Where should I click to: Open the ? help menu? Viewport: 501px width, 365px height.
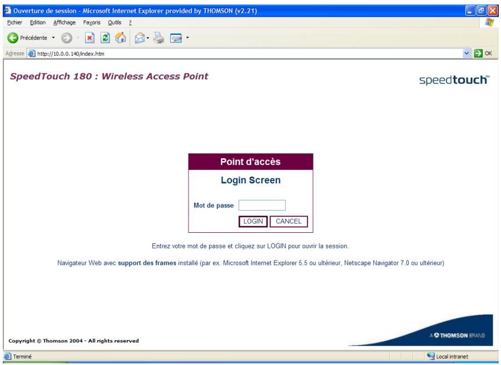point(130,23)
